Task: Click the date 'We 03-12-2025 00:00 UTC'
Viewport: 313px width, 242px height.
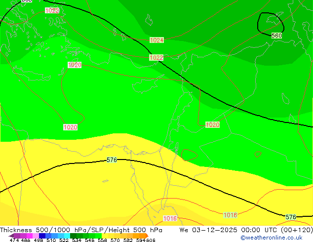Action: click(229, 230)
